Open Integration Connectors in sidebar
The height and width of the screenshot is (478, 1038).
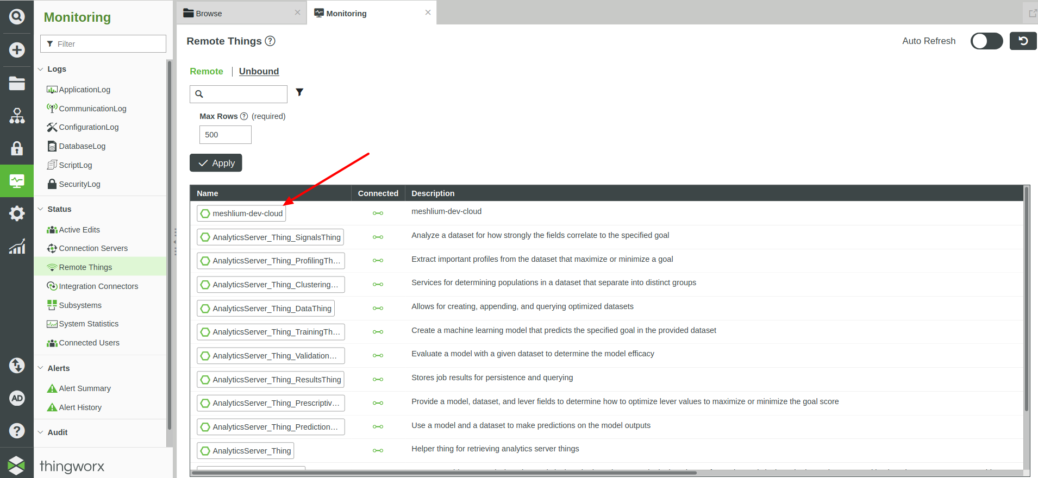pos(92,286)
